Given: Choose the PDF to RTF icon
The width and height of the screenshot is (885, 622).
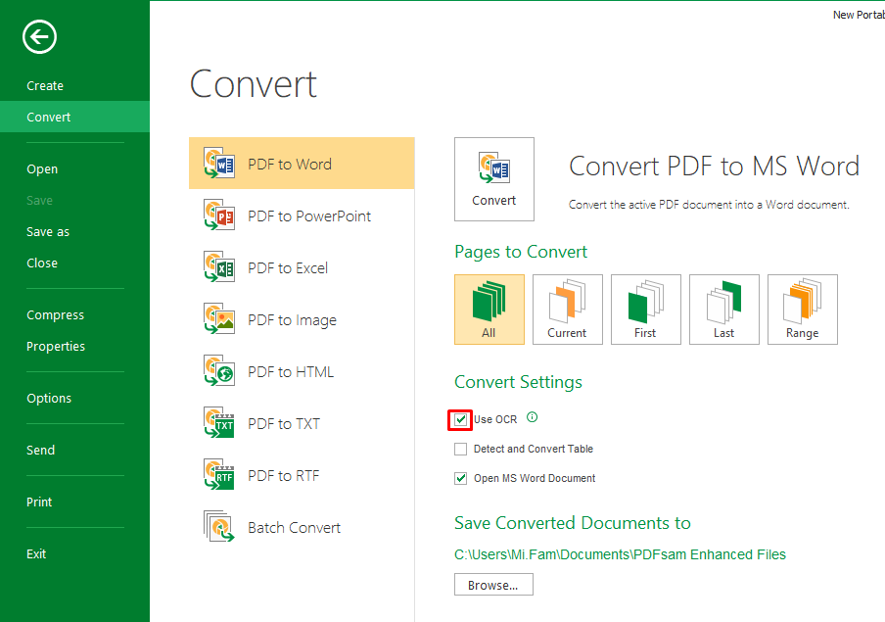Looking at the screenshot, I should (x=219, y=475).
